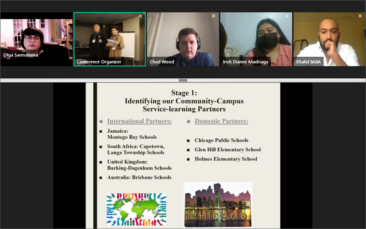
Task: Click the 'International Partners:' heading on slide
Action: pos(140,121)
